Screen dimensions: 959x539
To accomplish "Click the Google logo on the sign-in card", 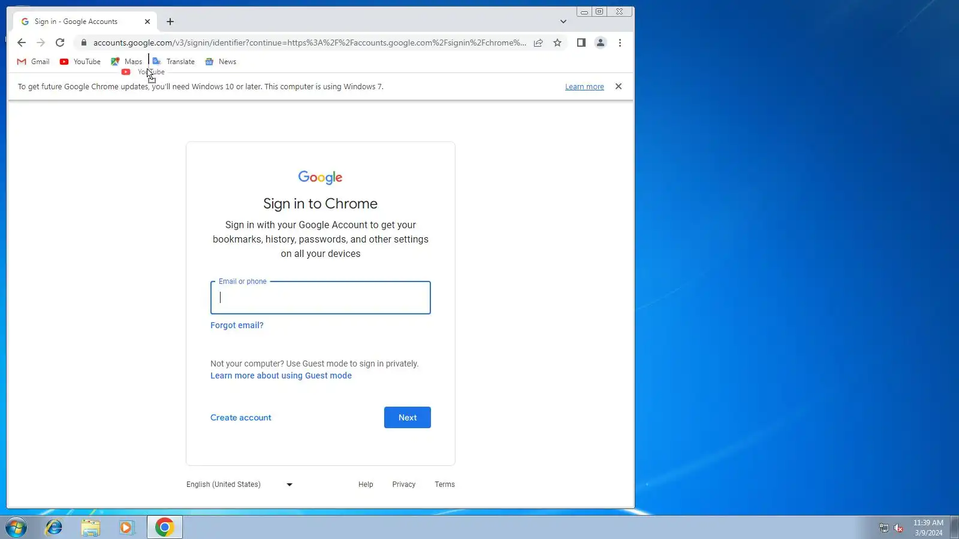I will coord(321,177).
